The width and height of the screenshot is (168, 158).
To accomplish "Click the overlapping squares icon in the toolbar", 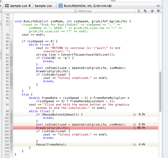I will pyautogui.click(x=145, y=11).
